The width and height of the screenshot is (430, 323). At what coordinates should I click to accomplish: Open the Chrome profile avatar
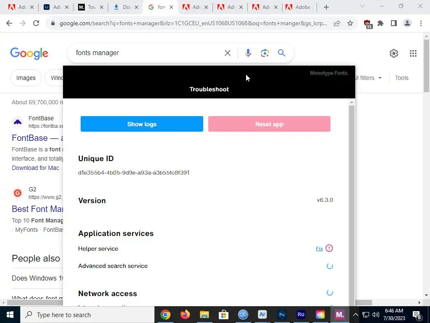[x=407, y=24]
